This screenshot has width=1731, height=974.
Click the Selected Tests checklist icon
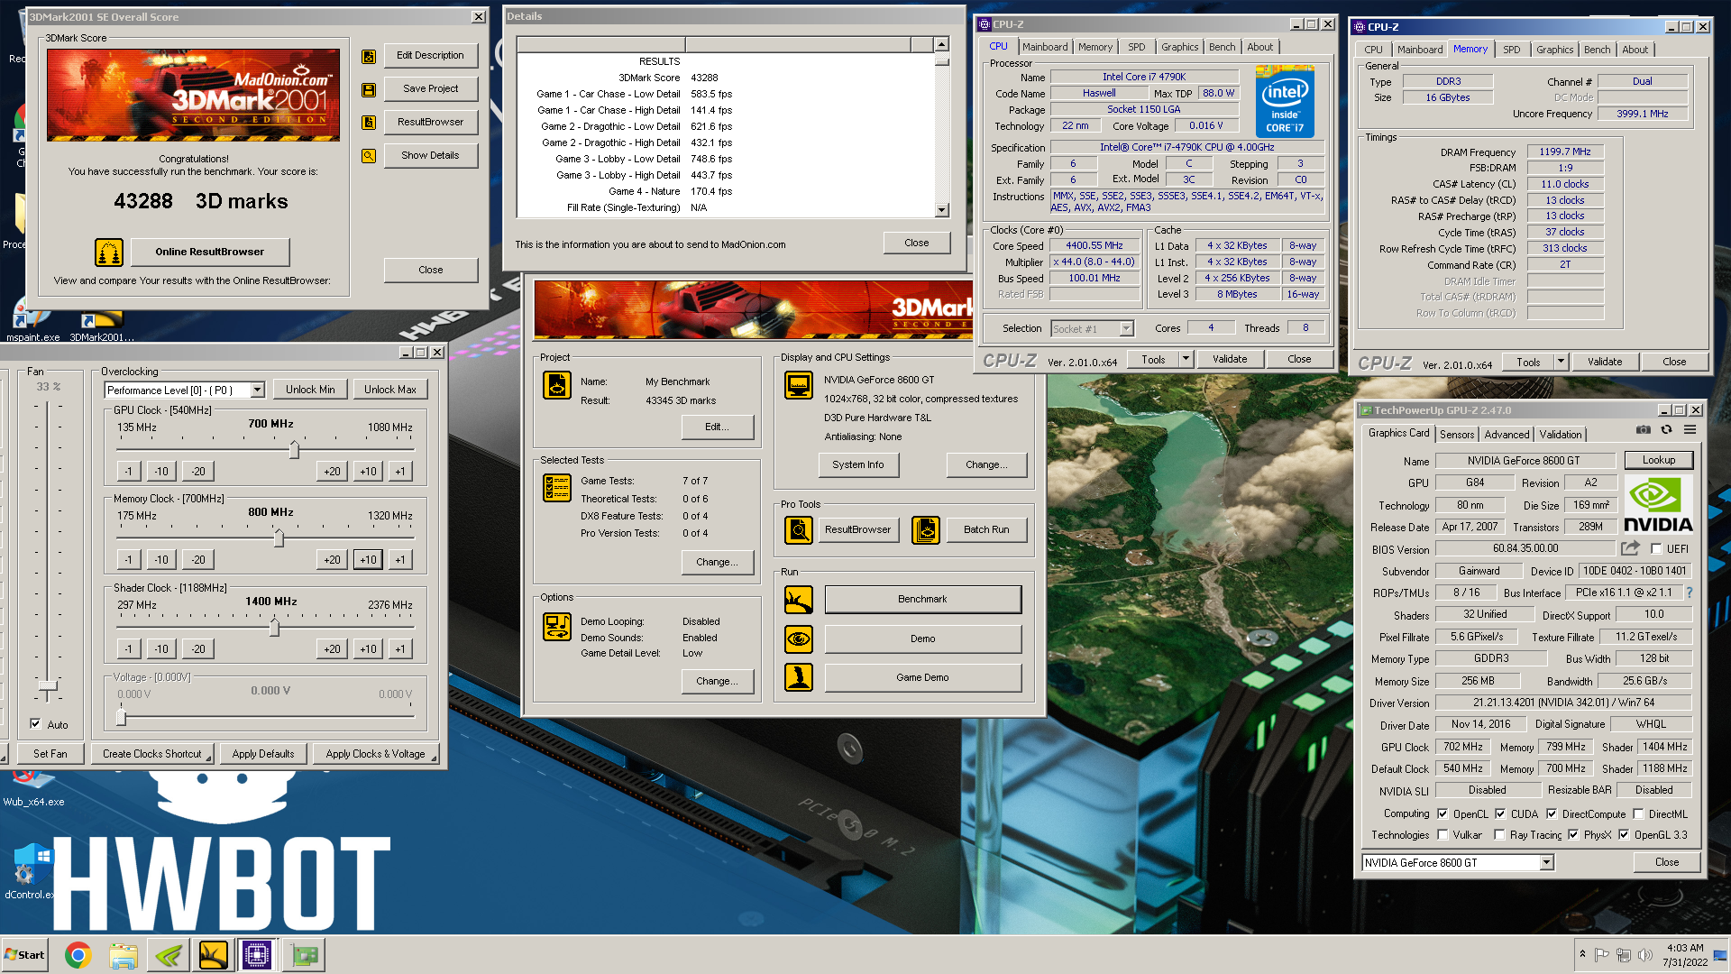click(x=557, y=488)
